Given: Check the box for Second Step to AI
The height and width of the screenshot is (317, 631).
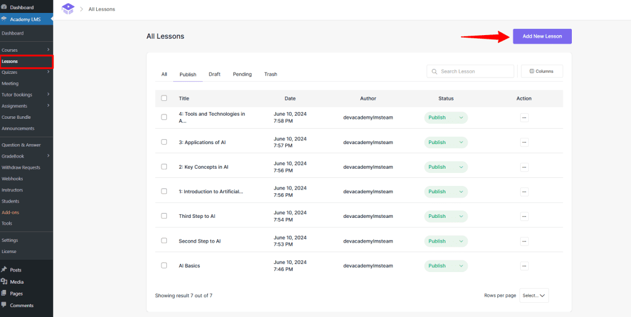Looking at the screenshot, I should [164, 241].
